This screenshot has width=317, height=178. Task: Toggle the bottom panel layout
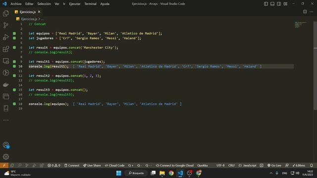pos(272,4)
